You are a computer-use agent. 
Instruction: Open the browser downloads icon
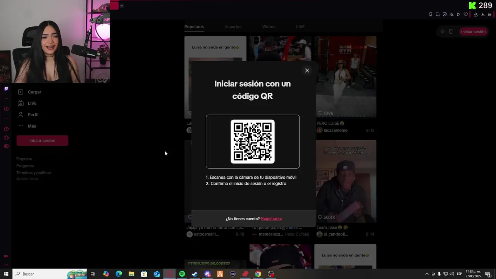pos(482,14)
